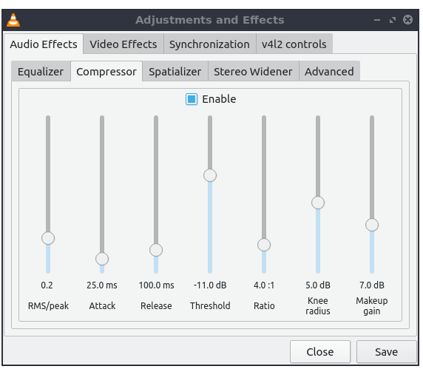The image size is (423, 369).
Task: Open the Equalizer sub-tab
Action: 41,72
